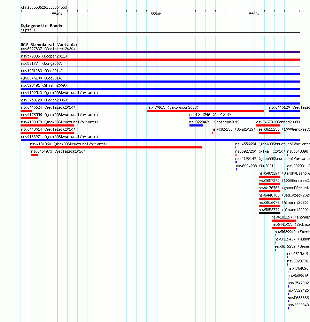Click nsv4176765 variant label
The width and height of the screenshot is (310, 322).
coord(284,188)
